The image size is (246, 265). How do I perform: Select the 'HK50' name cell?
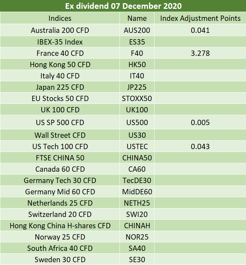[x=137, y=65]
